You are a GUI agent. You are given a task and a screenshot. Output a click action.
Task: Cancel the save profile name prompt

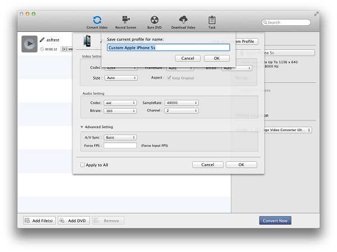(x=188, y=58)
